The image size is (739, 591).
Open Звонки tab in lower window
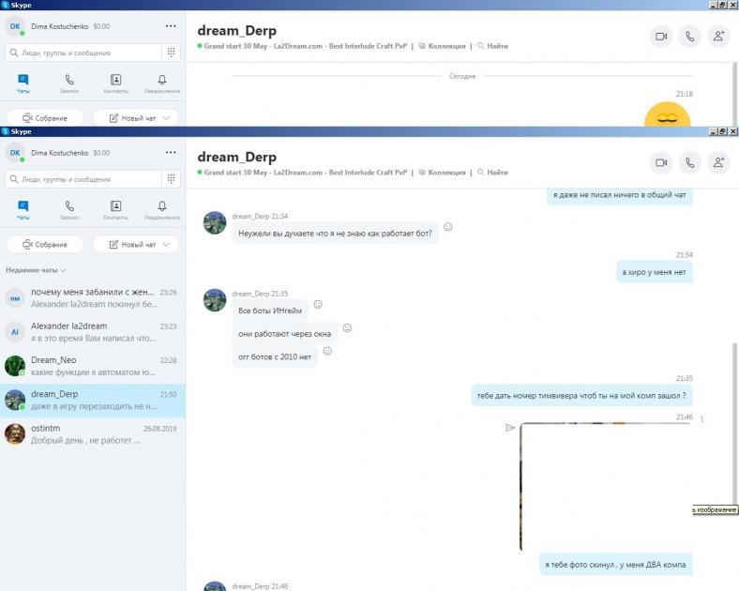pos(69,210)
